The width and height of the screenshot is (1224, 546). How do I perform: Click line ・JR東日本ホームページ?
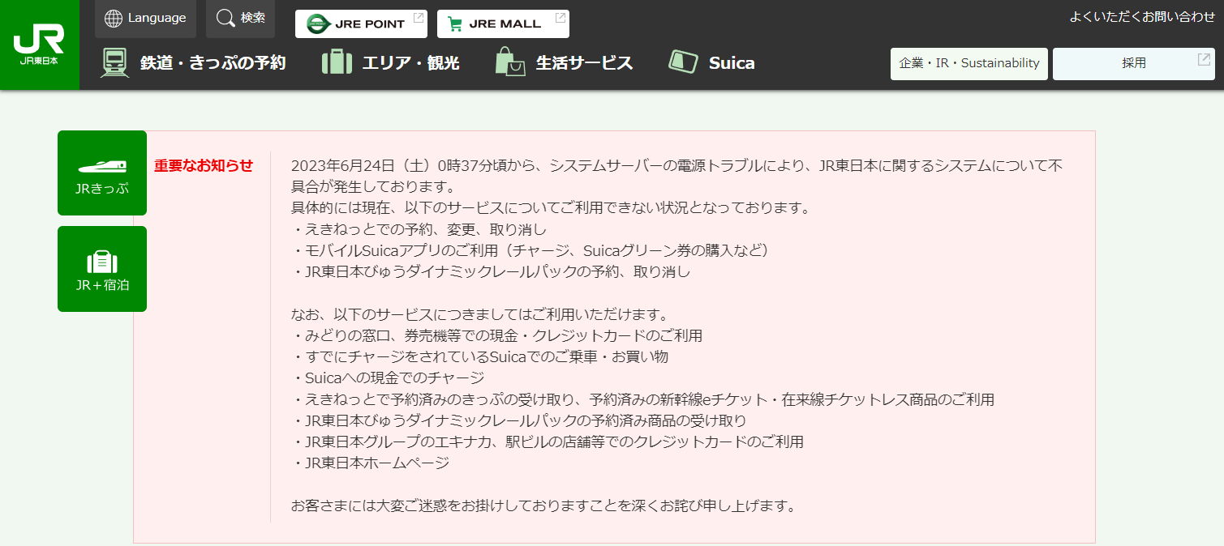tap(370, 463)
